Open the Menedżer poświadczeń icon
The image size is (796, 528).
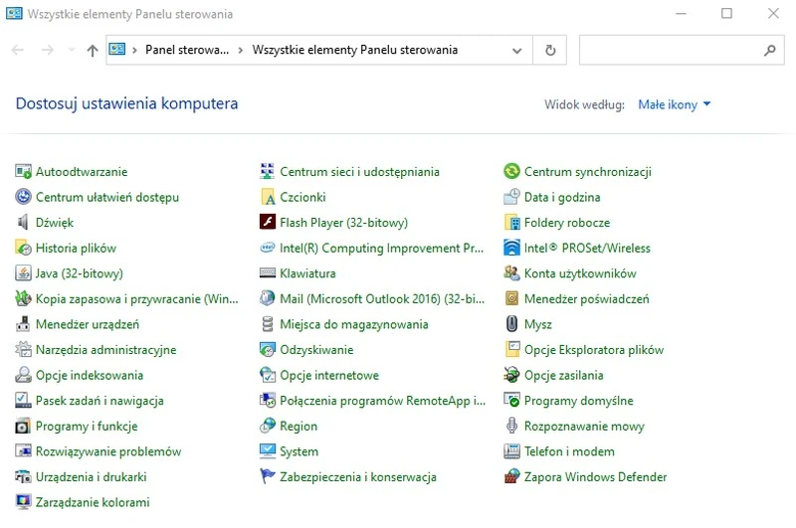pos(511,298)
